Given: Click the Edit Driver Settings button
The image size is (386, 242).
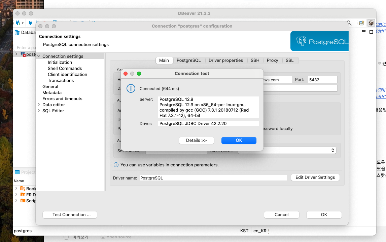Looking at the screenshot, I should [315, 177].
